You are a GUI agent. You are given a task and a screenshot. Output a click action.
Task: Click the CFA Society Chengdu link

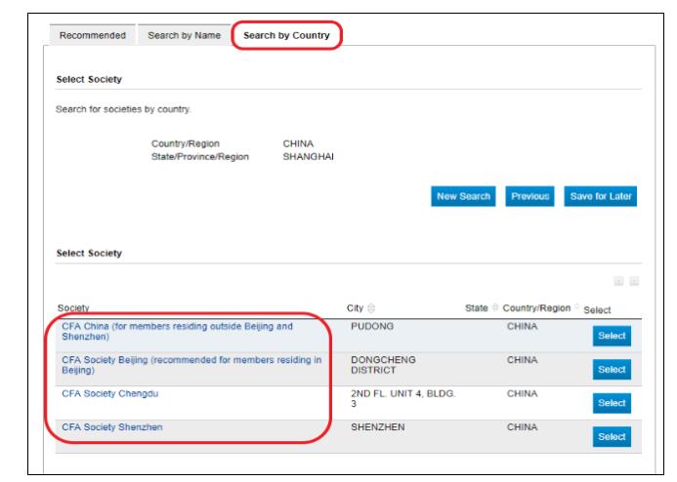click(x=110, y=394)
